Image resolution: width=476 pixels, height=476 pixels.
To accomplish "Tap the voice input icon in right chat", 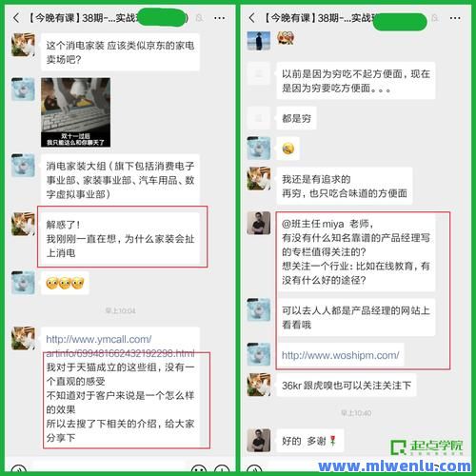I will pos(254,468).
